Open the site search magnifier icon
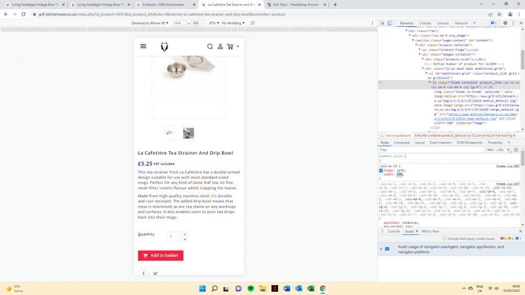Image resolution: width=525 pixels, height=295 pixels. pyautogui.click(x=210, y=47)
